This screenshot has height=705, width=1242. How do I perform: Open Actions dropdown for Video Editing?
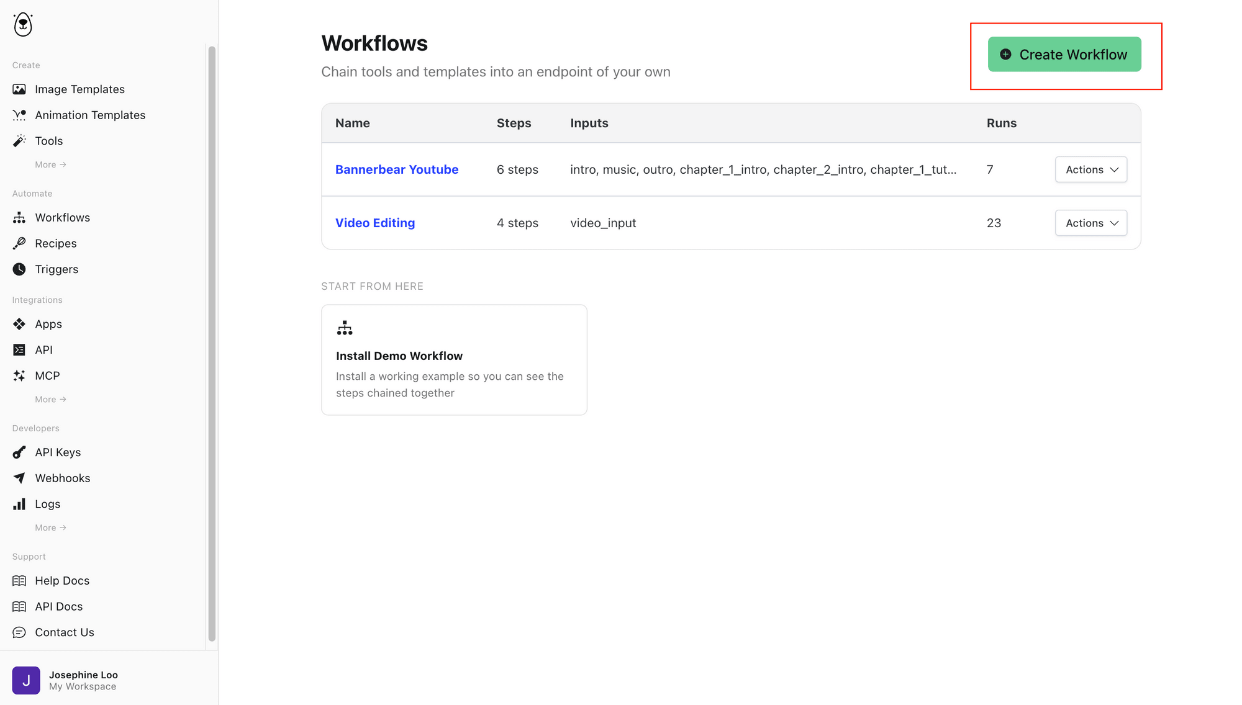(1091, 223)
